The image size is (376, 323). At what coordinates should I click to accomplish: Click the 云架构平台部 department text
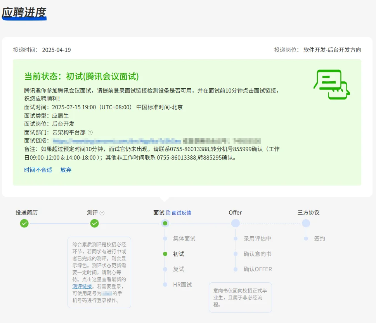pos(69,132)
